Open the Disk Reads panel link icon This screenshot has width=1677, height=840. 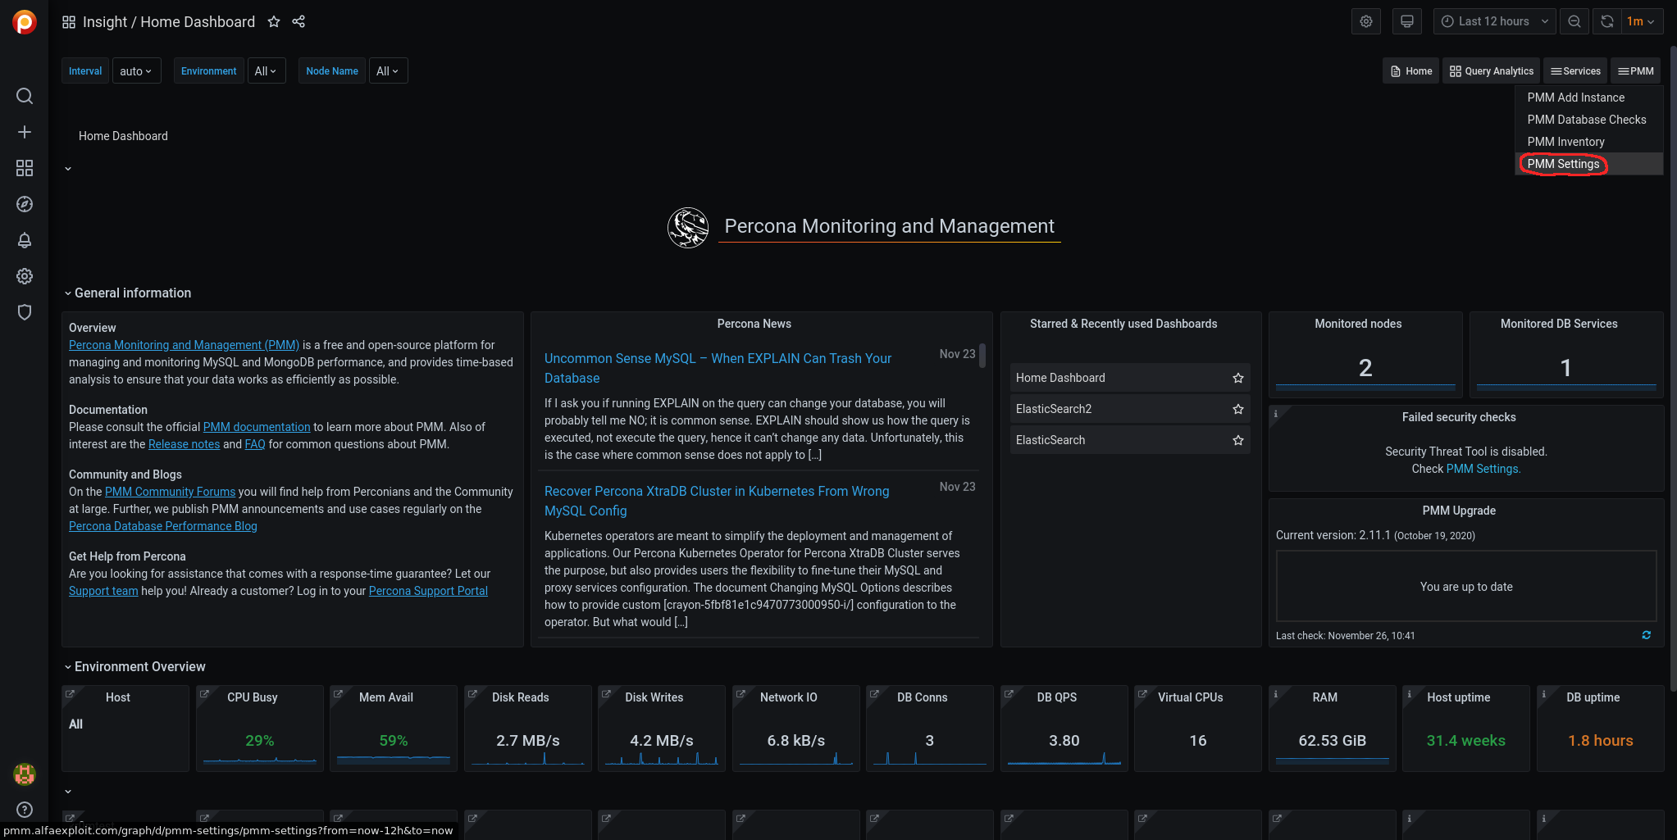click(x=472, y=694)
